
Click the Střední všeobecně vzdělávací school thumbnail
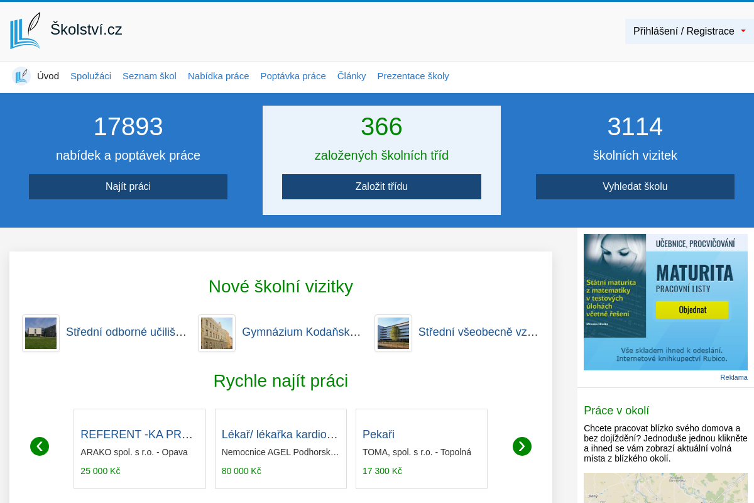(393, 333)
